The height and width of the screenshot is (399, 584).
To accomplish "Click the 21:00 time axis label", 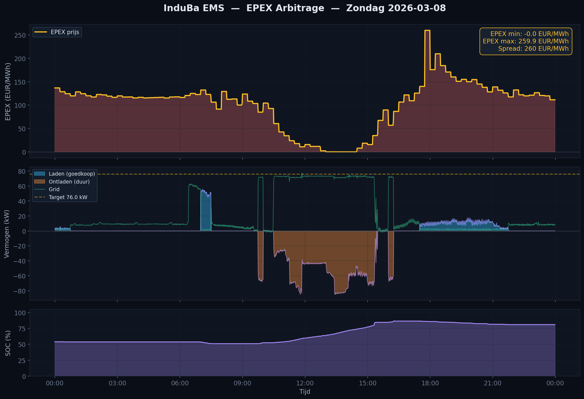I will (x=493, y=383).
